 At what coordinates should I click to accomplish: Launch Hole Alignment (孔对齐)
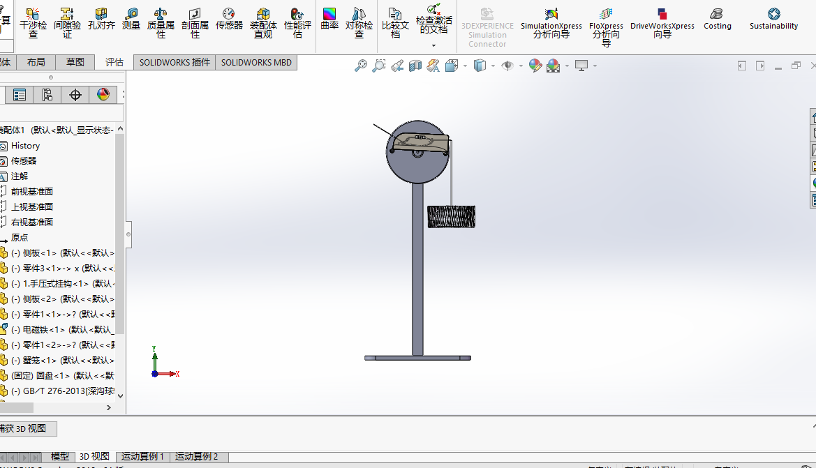click(x=101, y=20)
